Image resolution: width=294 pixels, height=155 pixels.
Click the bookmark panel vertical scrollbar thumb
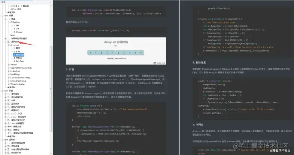pyautogui.click(x=51, y=89)
